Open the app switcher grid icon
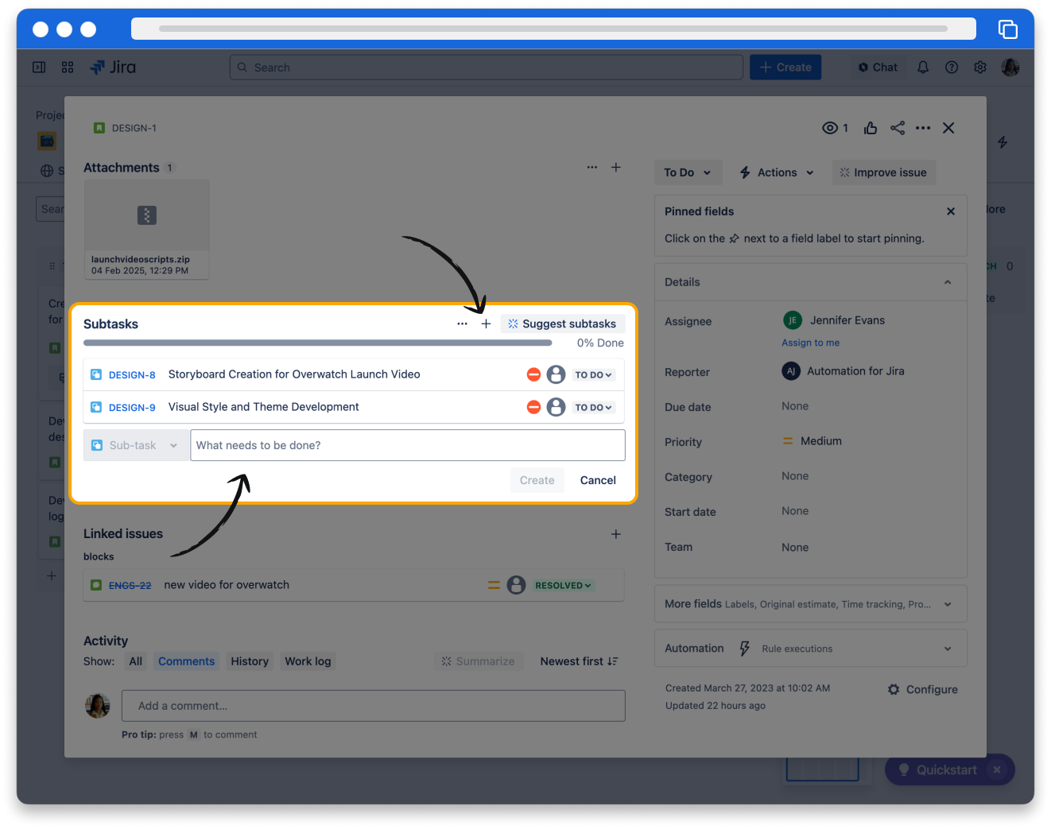 click(x=68, y=68)
